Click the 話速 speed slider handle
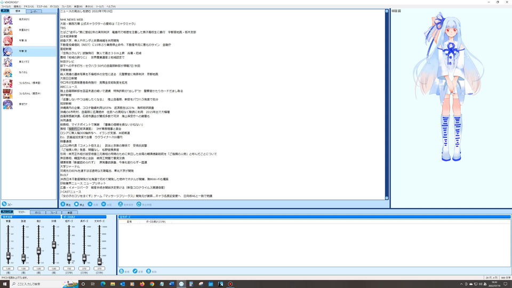 tap(23, 258)
